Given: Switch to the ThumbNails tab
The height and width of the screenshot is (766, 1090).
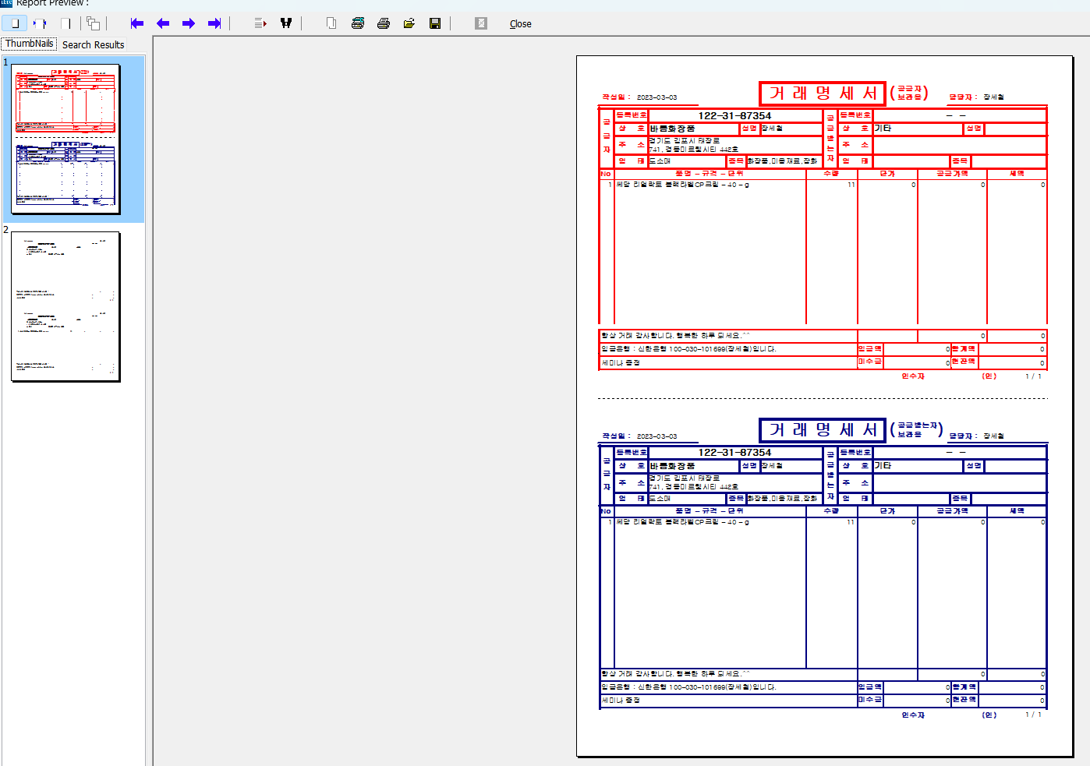Looking at the screenshot, I should (x=30, y=44).
